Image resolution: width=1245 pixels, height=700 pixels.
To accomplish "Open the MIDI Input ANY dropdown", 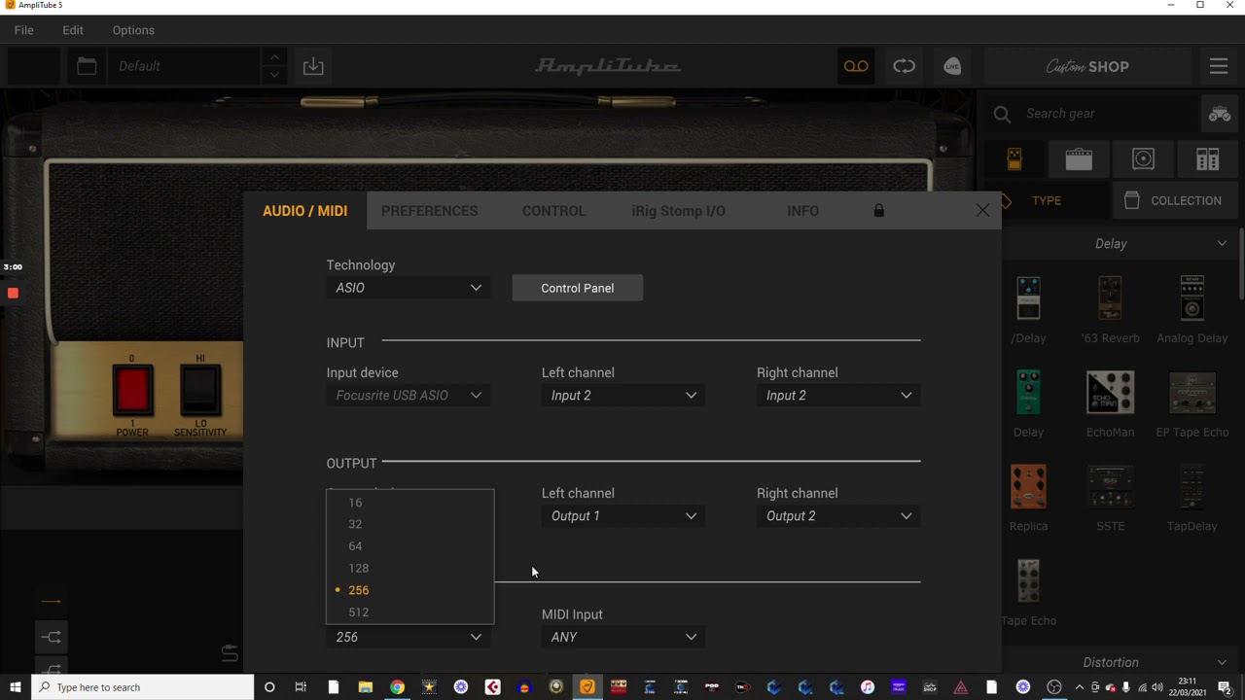I will [x=624, y=637].
